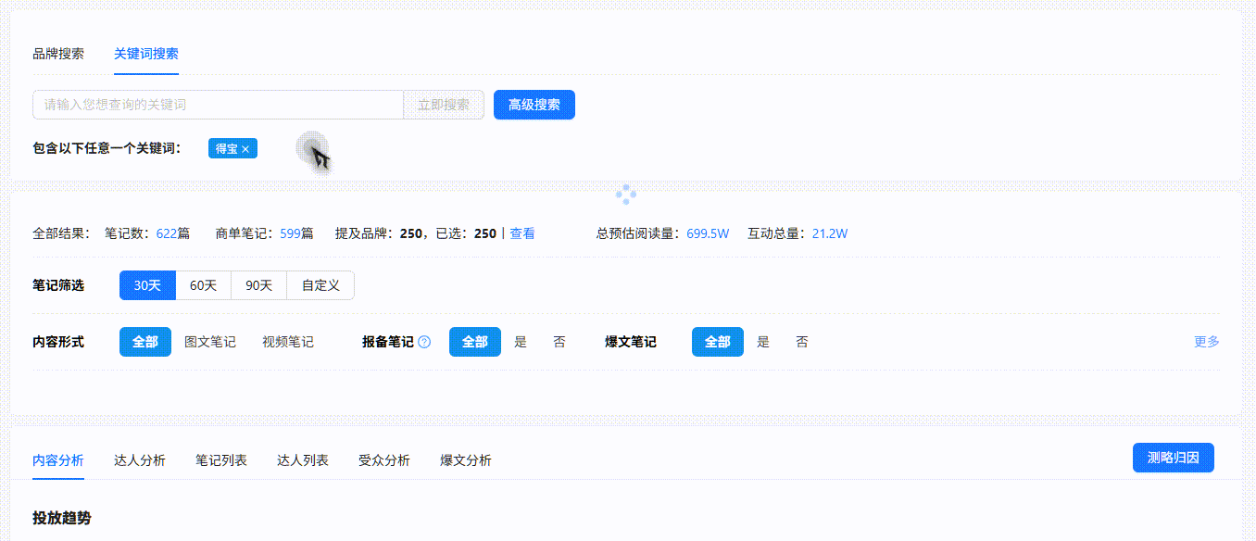Choose the 自定义 custom date range
The height and width of the screenshot is (541, 1256).
tap(320, 285)
